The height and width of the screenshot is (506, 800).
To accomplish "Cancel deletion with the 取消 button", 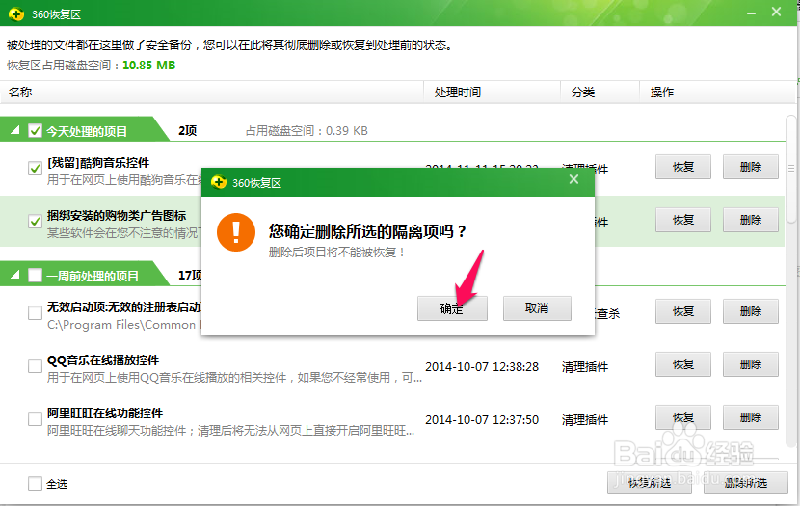I will click(x=537, y=308).
